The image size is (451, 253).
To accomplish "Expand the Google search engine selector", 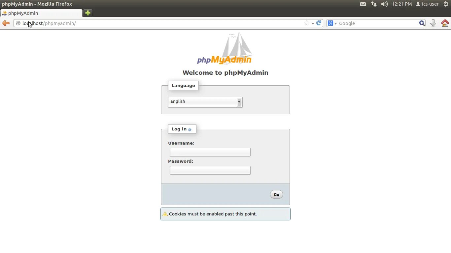I will click(x=332, y=23).
